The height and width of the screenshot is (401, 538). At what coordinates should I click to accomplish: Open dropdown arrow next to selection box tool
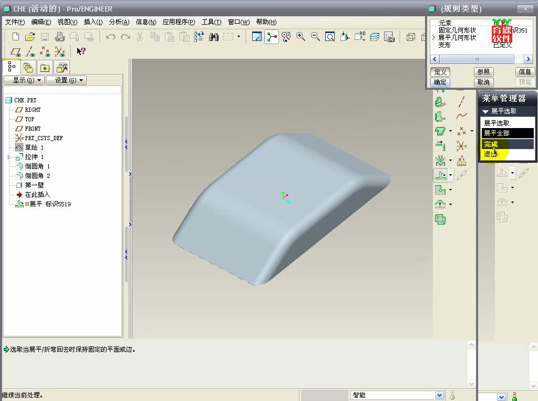239,37
